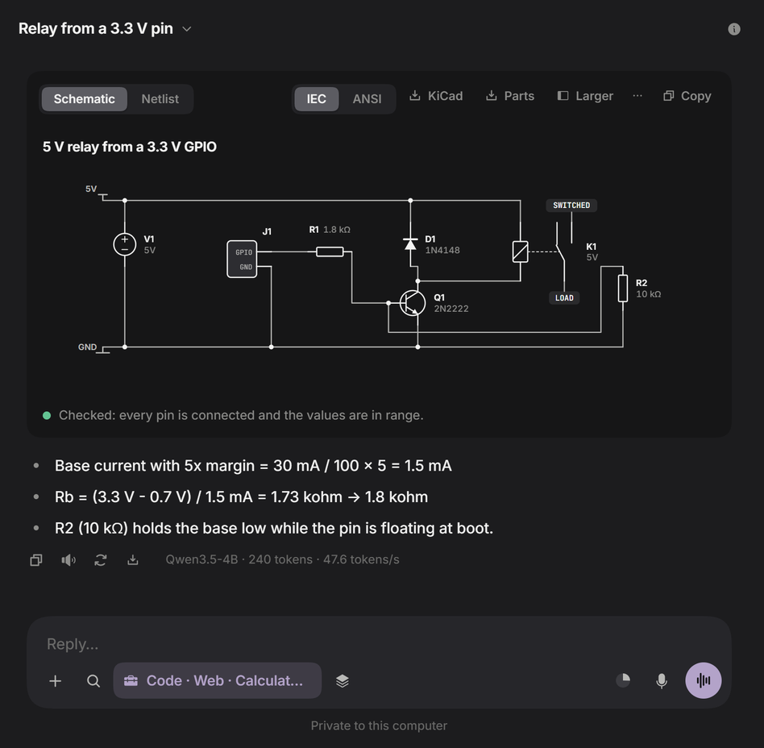The width and height of the screenshot is (764, 748).
Task: Click the '1N4148' part value text
Action: [442, 250]
